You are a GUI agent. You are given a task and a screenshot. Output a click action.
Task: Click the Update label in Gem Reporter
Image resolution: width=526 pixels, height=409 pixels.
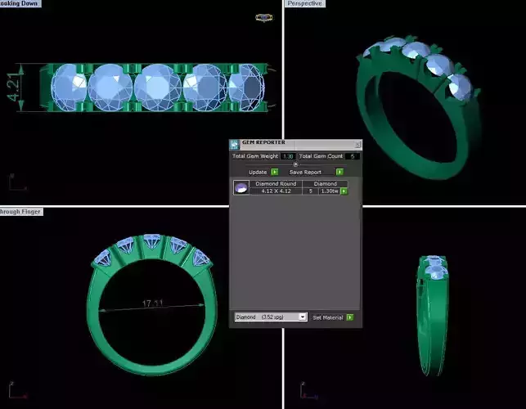pos(258,172)
